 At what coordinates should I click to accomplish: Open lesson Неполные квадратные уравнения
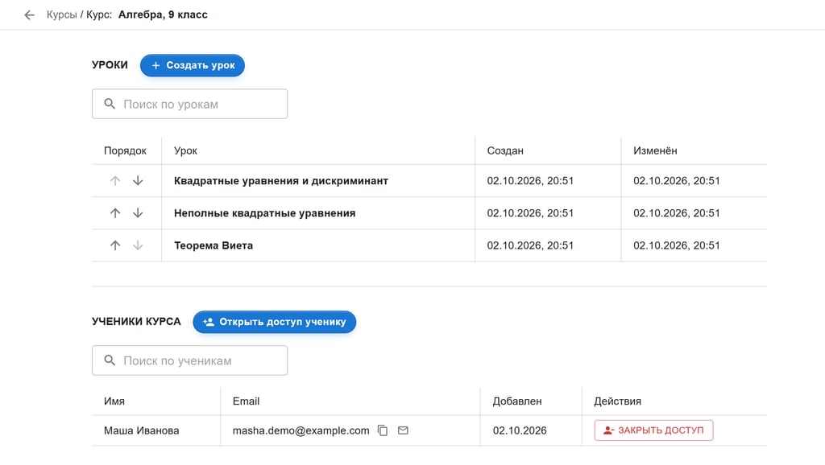(x=264, y=213)
